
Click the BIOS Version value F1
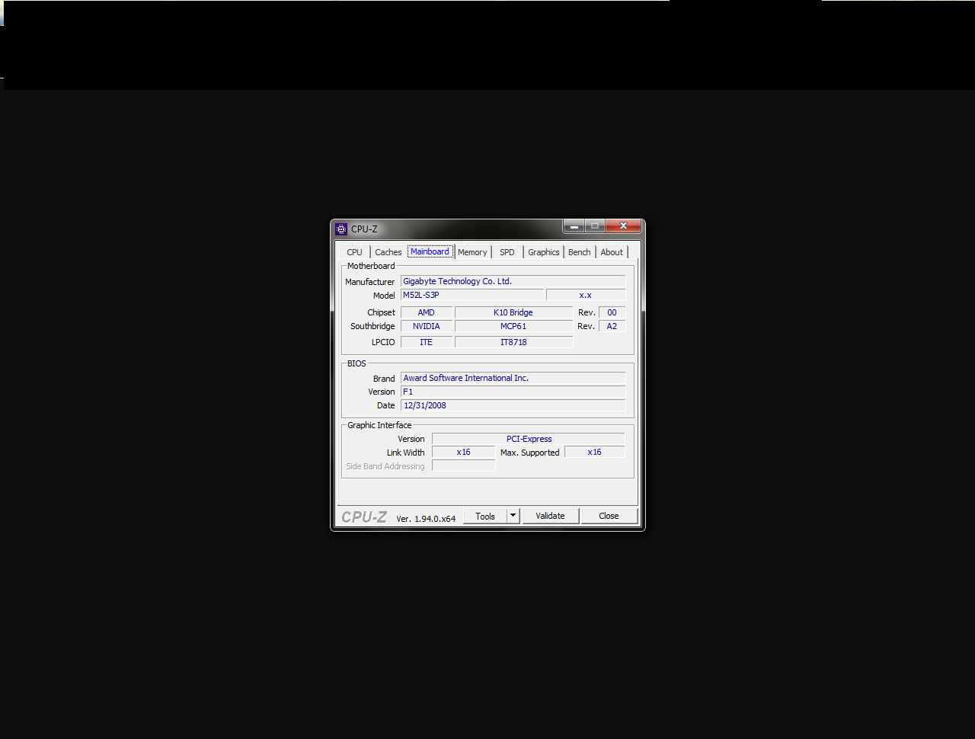pyautogui.click(x=513, y=392)
